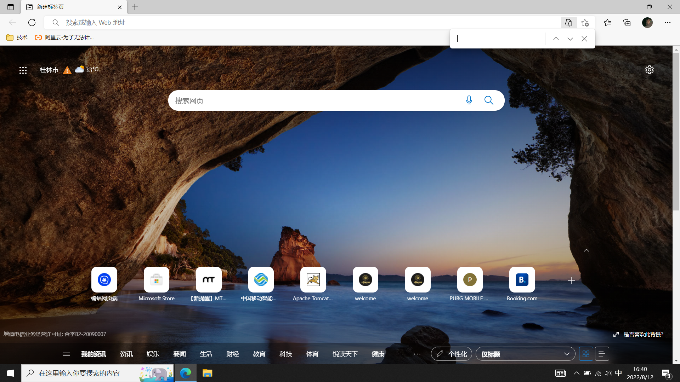Switch feed to list view

(x=602, y=354)
